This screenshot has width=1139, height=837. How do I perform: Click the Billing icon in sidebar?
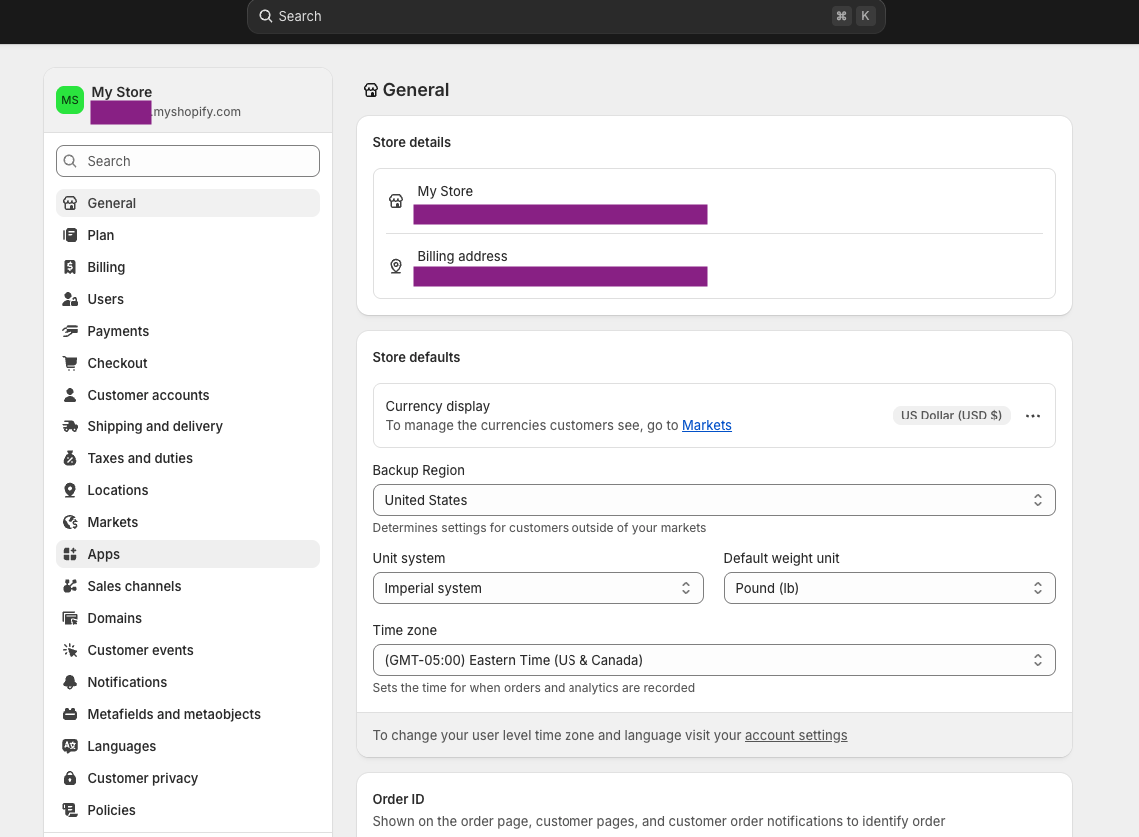click(70, 267)
